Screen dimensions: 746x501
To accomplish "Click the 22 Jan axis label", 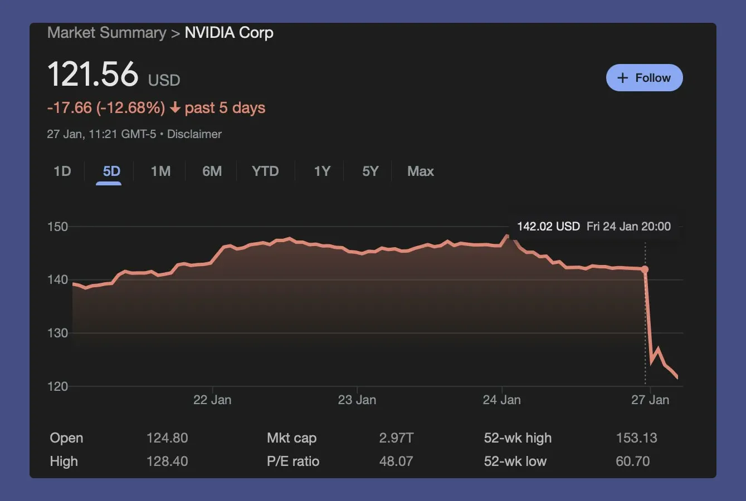I will (212, 400).
